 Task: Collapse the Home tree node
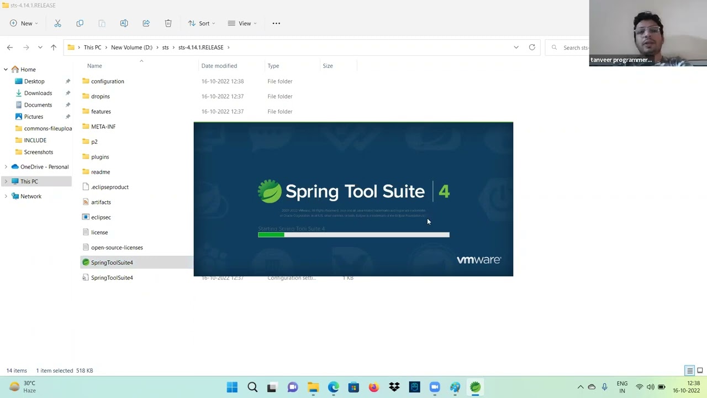pyautogui.click(x=6, y=70)
